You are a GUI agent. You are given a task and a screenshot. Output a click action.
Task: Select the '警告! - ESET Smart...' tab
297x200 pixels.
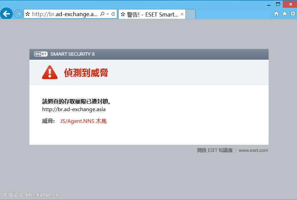[152, 14]
